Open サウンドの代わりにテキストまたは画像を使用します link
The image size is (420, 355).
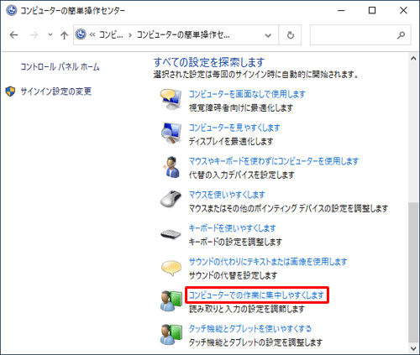(x=268, y=262)
